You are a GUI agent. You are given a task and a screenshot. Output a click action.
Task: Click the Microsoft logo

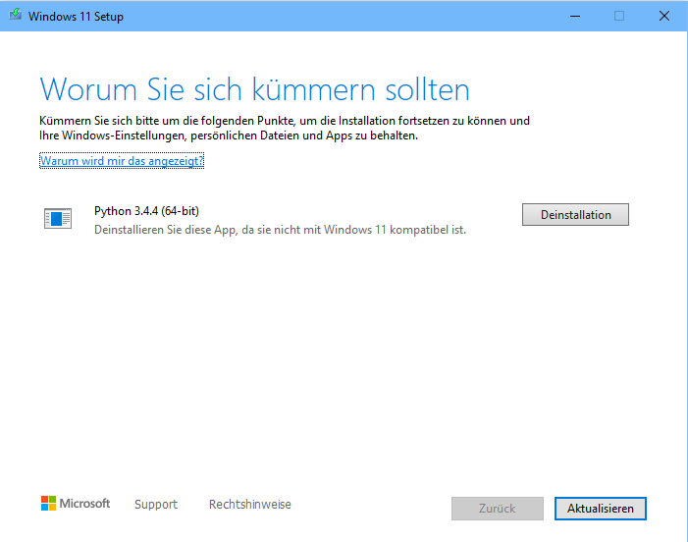click(x=76, y=504)
